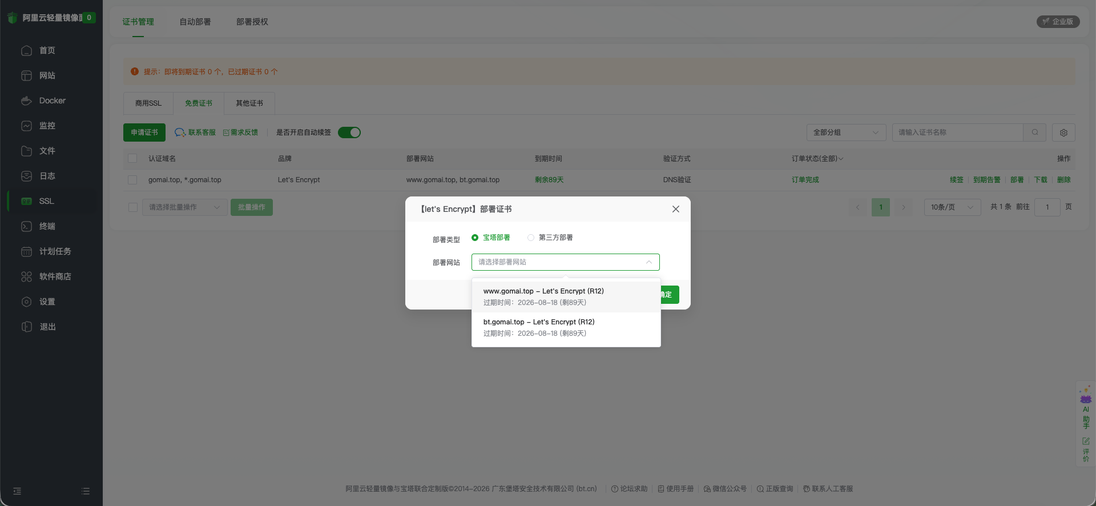
Task: Switch to 自动部署 tab
Action: coord(195,22)
